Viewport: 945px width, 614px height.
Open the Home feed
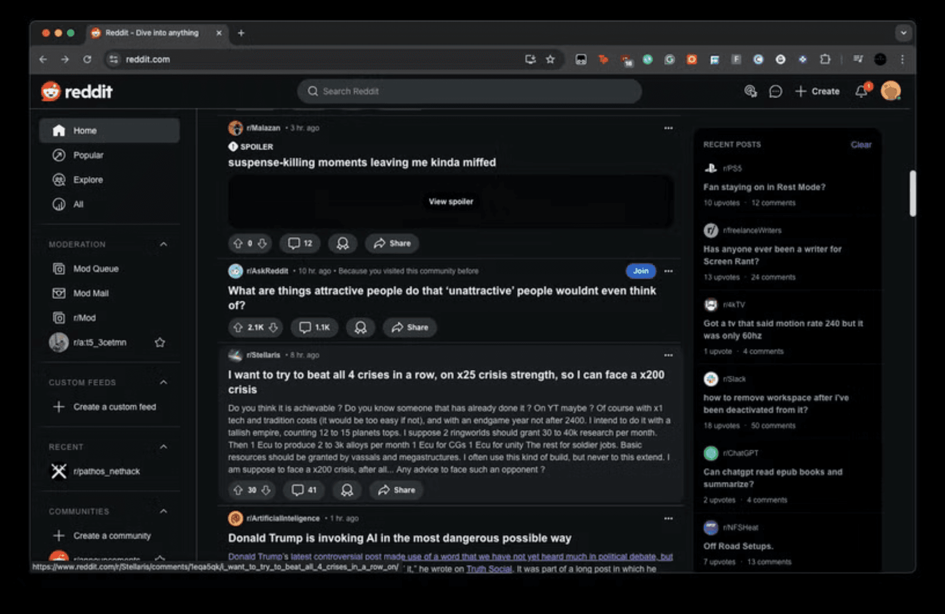[109, 130]
